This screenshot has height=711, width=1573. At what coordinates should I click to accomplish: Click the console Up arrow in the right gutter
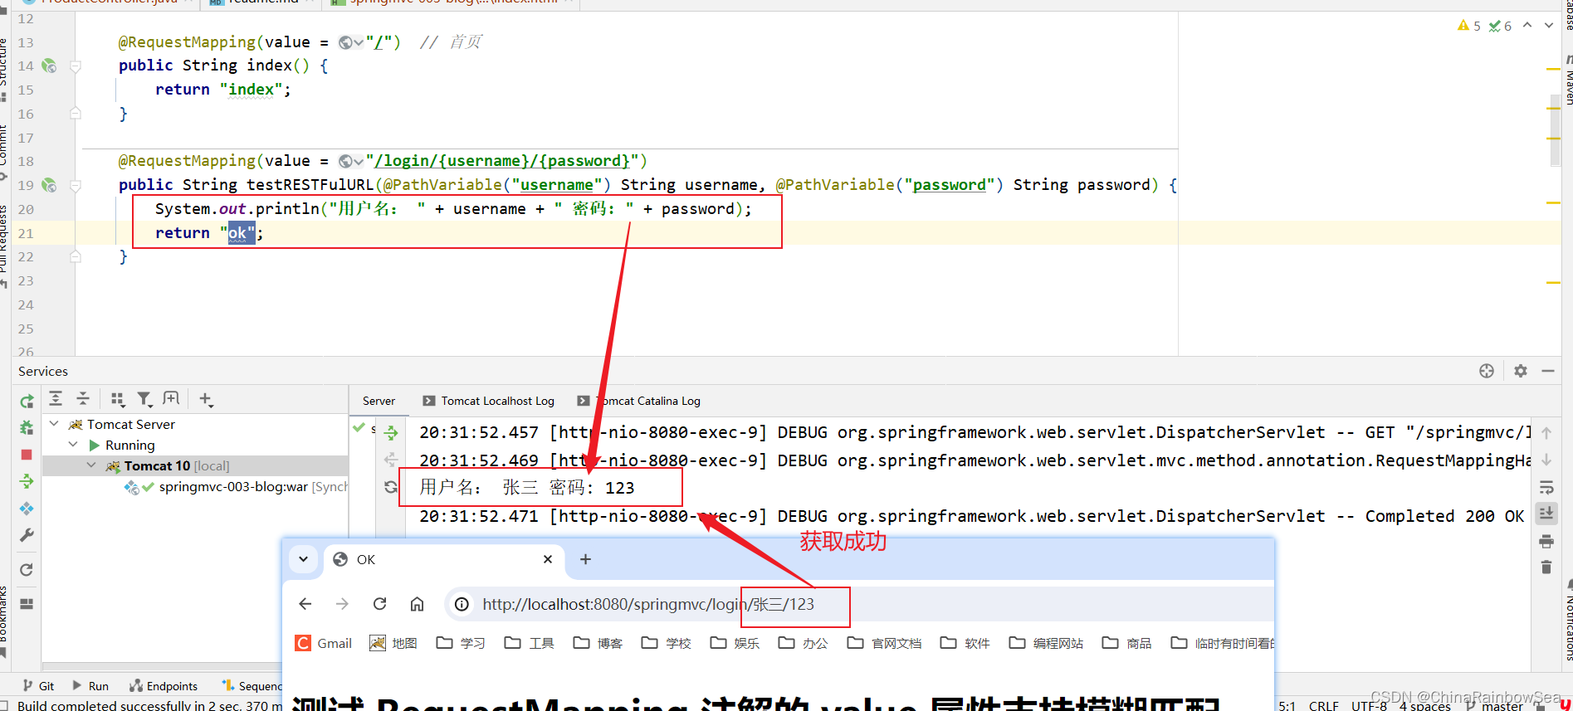pyautogui.click(x=1546, y=432)
